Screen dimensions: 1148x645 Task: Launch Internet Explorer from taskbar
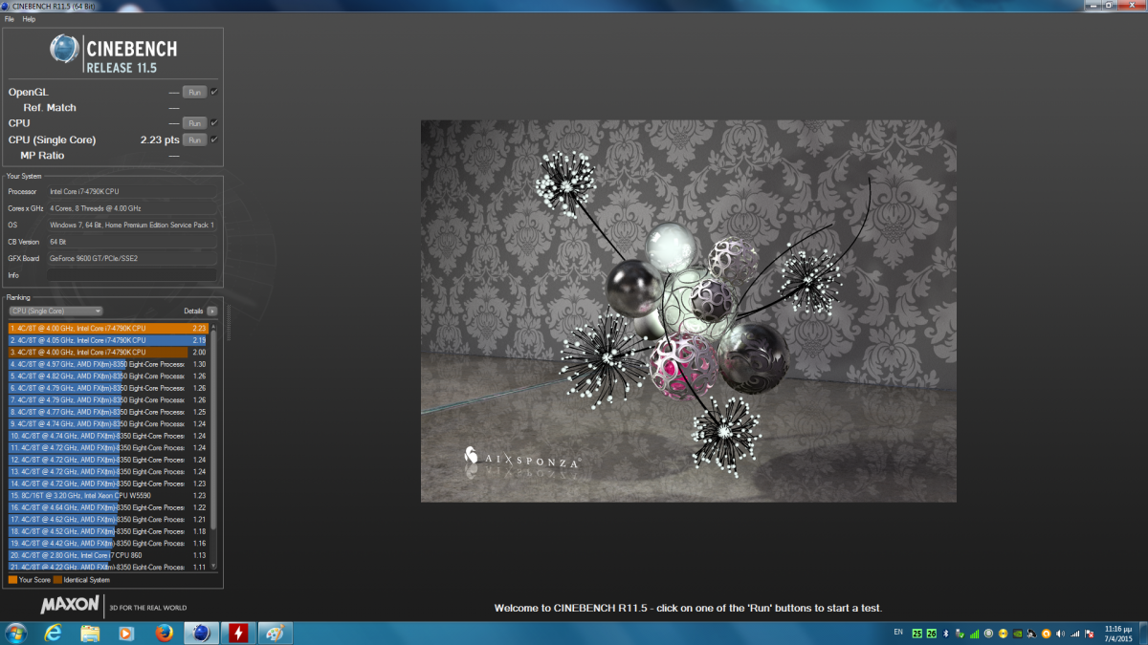pyautogui.click(x=54, y=633)
